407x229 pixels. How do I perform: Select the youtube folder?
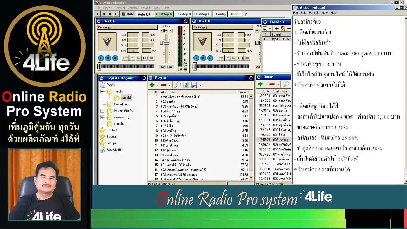tap(116, 124)
